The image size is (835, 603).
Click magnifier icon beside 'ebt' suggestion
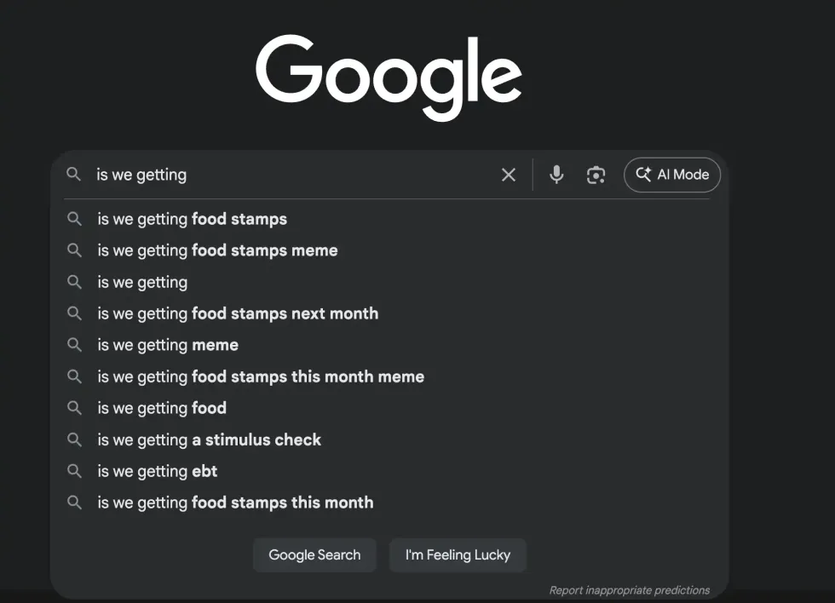click(75, 471)
